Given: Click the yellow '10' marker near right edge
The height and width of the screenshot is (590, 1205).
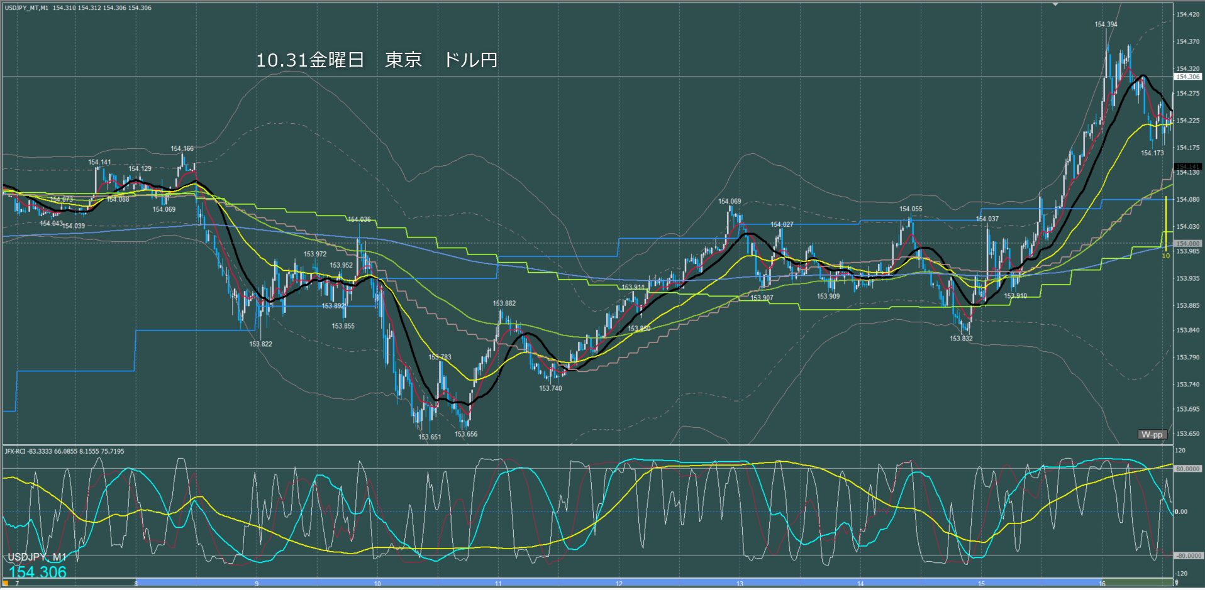Looking at the screenshot, I should tap(1165, 256).
